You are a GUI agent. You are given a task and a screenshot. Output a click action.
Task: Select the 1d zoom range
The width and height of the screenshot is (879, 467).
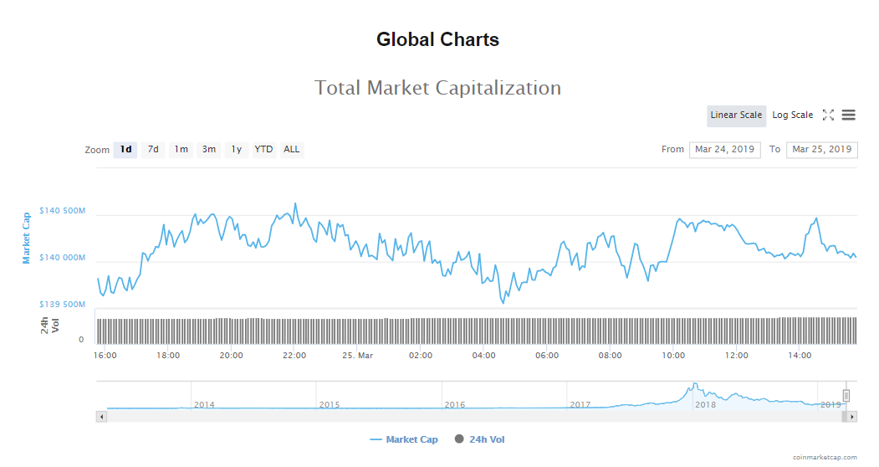point(125,150)
